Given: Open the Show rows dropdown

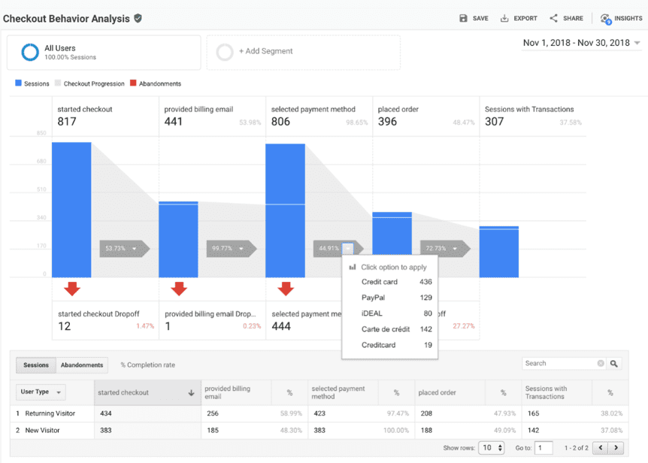Looking at the screenshot, I should 491,447.
